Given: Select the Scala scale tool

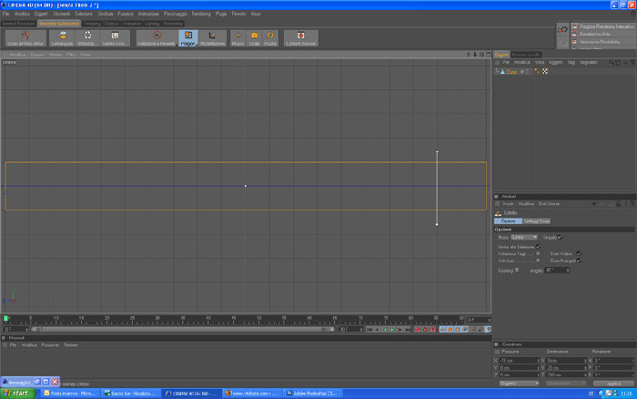Looking at the screenshot, I should tap(254, 38).
